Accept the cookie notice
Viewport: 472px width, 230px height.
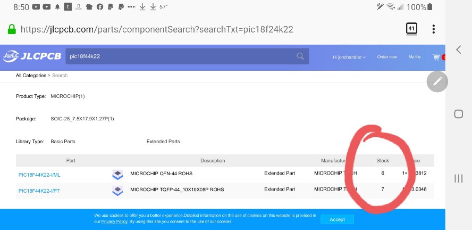[x=337, y=219]
